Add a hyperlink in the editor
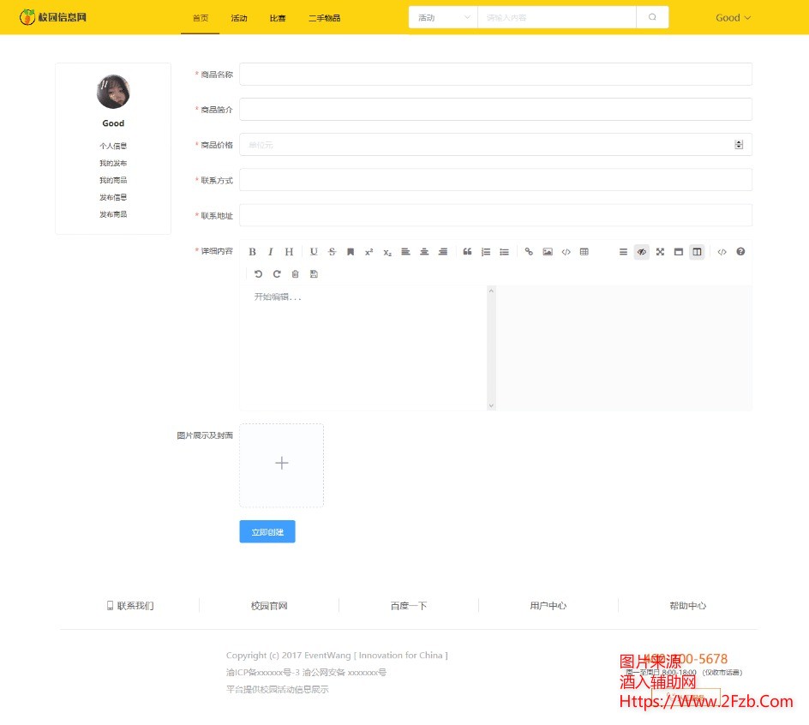Image resolution: width=809 pixels, height=725 pixels. pos(529,252)
